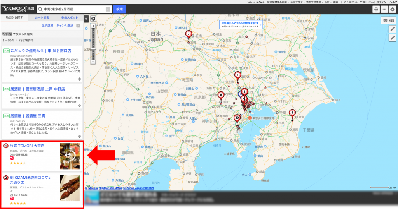
Task: Open the ヘルプ help link
Action: [393, 2]
